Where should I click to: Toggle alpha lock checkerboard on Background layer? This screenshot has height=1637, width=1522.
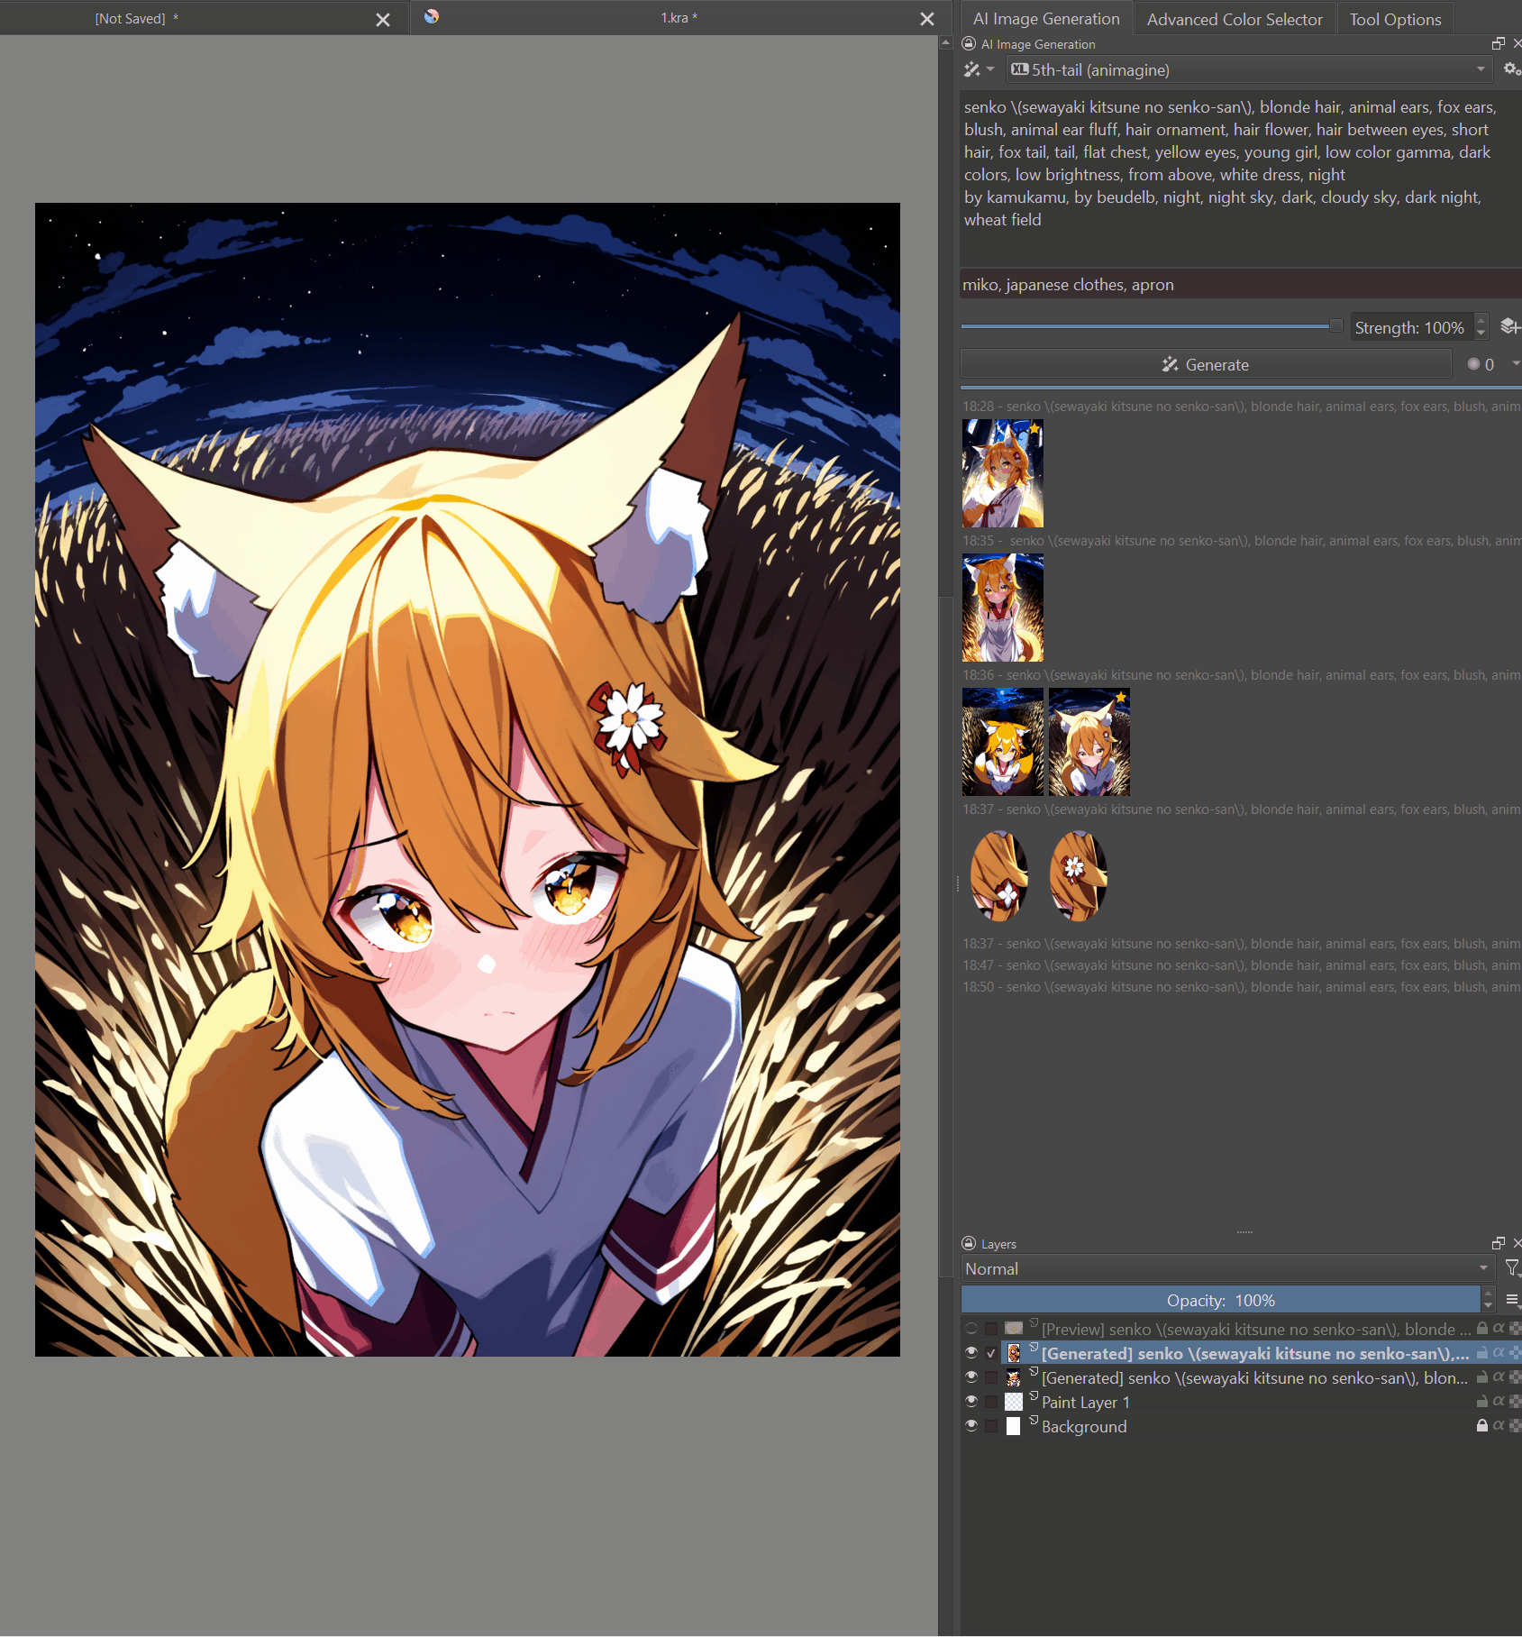click(x=1516, y=1425)
